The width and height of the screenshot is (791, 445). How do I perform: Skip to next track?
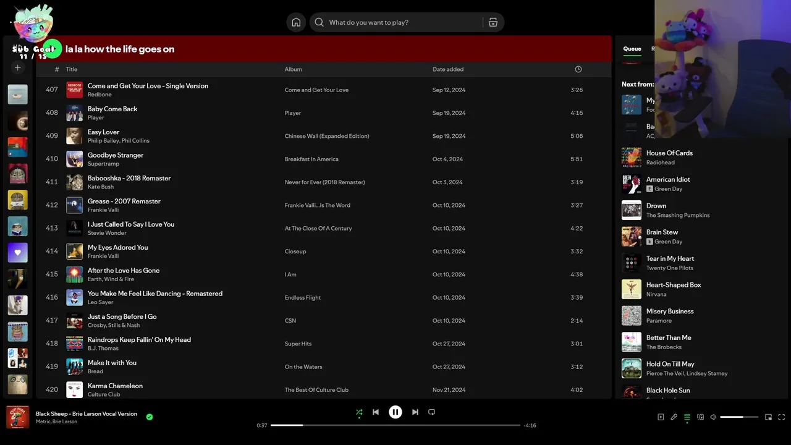[x=415, y=412]
